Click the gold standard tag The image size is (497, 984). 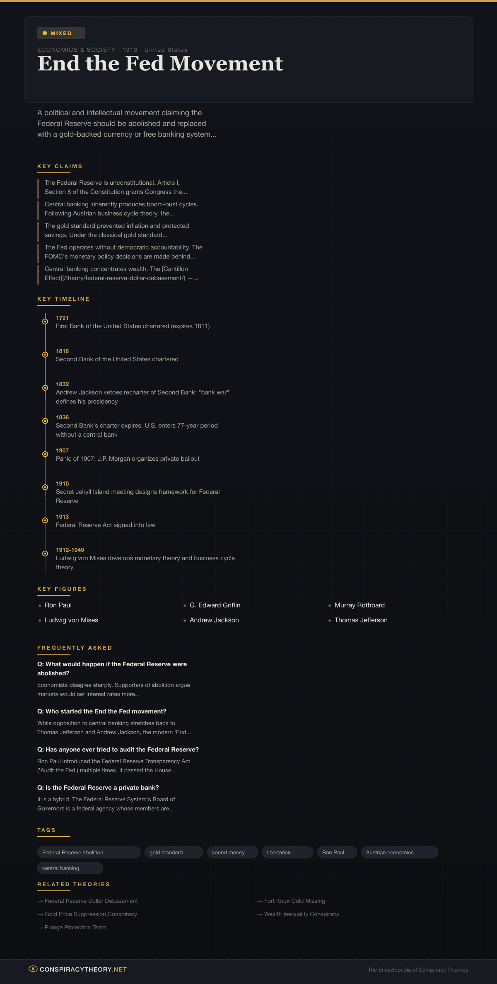click(x=173, y=852)
